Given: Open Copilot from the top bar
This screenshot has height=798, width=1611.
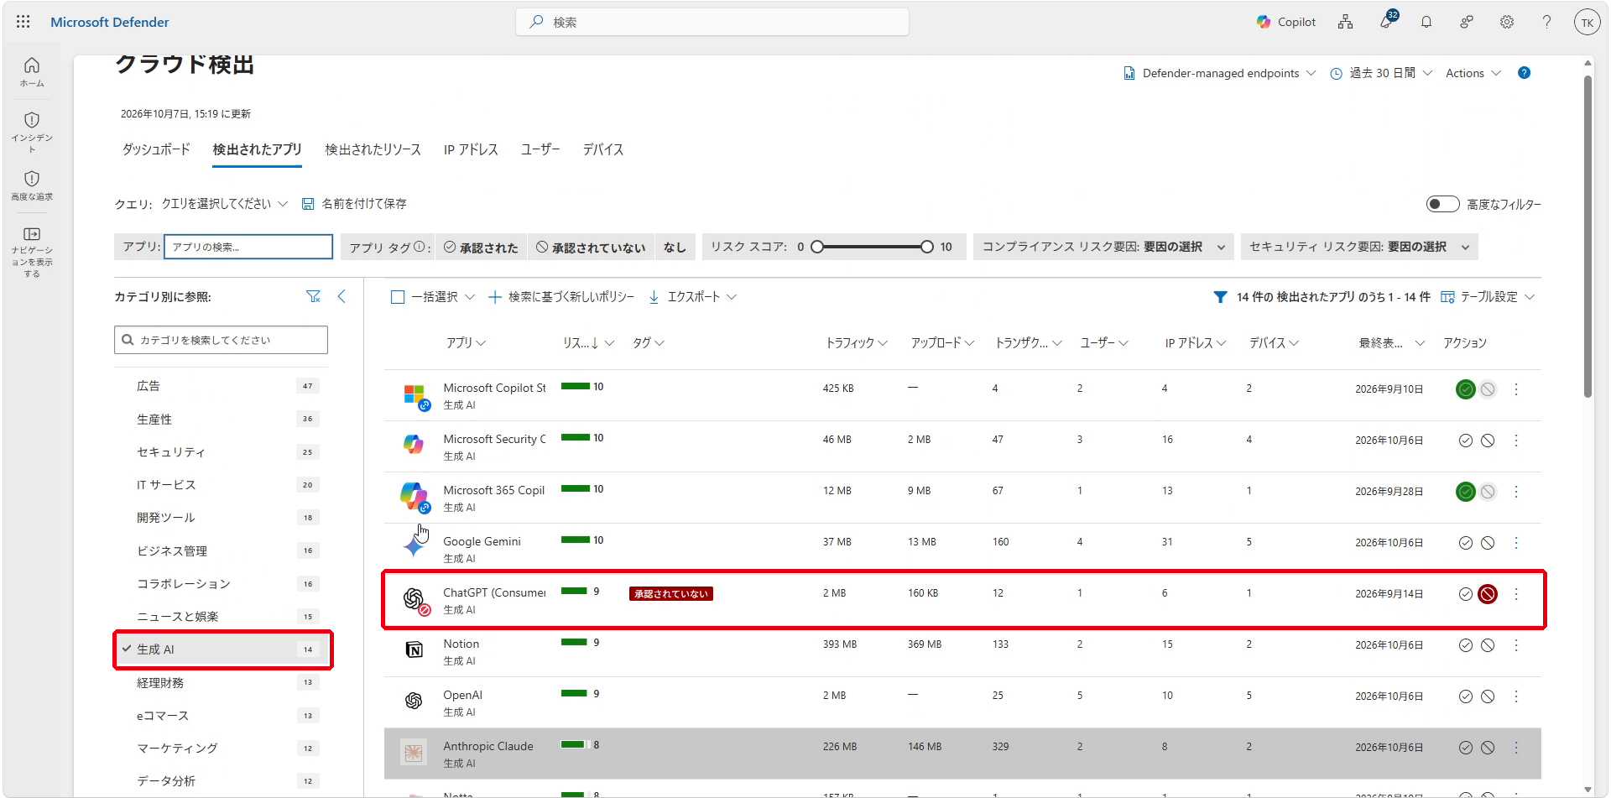Looking at the screenshot, I should pos(1285,22).
